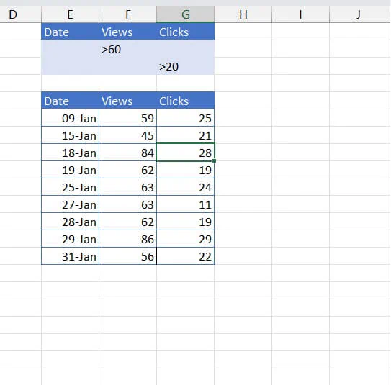Click the data table Date header cell
This screenshot has width=391, height=385.
coord(70,101)
